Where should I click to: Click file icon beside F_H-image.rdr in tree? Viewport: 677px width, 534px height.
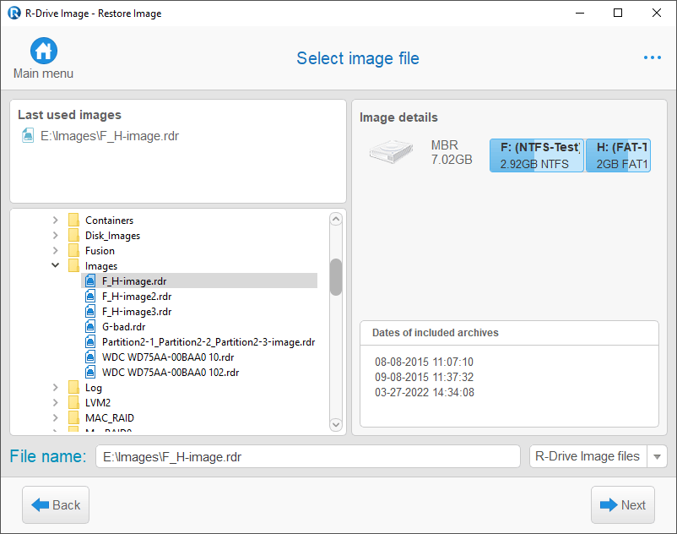90,281
